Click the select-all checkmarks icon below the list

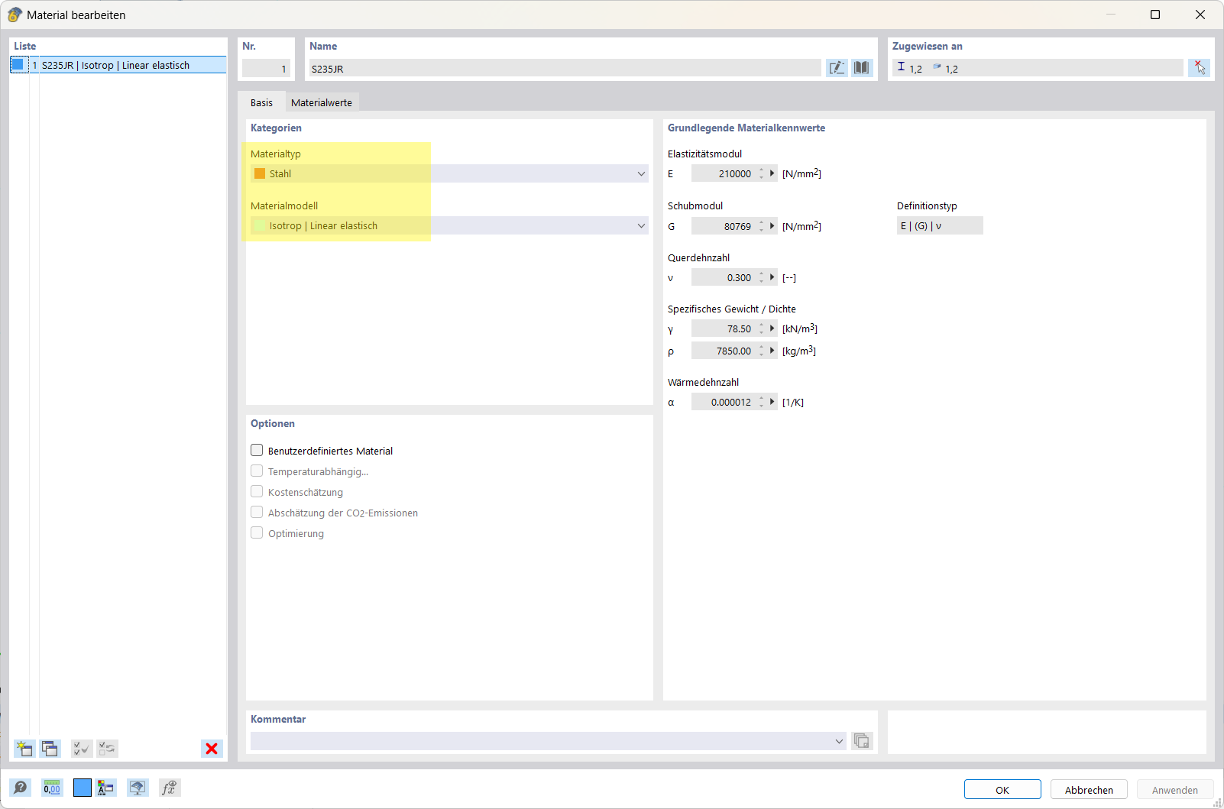pyautogui.click(x=81, y=749)
